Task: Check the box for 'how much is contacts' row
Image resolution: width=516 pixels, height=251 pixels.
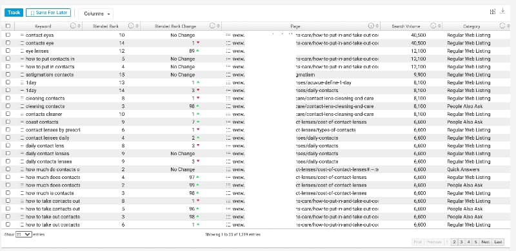Action: (x=8, y=192)
